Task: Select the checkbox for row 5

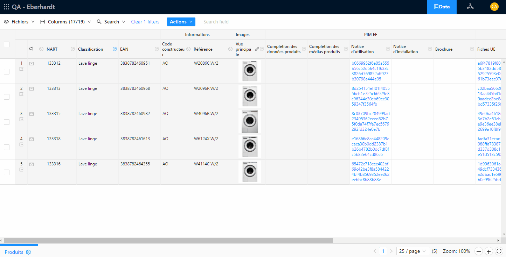Action: (7, 172)
